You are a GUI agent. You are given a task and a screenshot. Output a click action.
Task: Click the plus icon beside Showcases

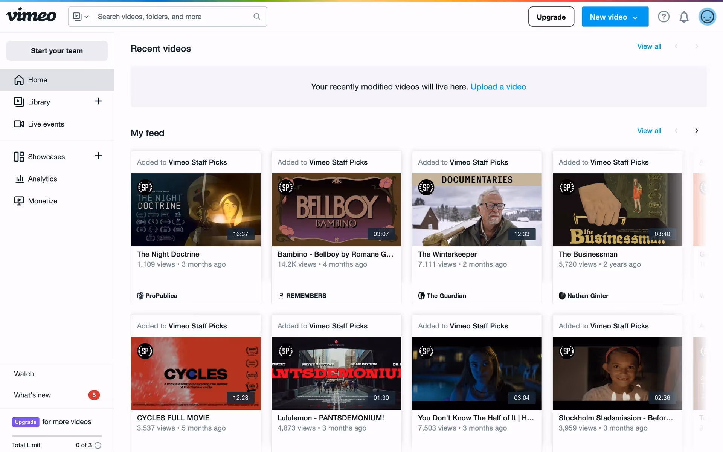coord(98,156)
